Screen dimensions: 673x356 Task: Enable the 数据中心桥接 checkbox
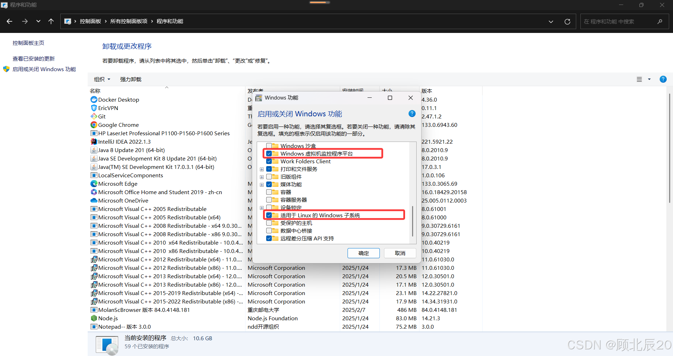pyautogui.click(x=269, y=231)
